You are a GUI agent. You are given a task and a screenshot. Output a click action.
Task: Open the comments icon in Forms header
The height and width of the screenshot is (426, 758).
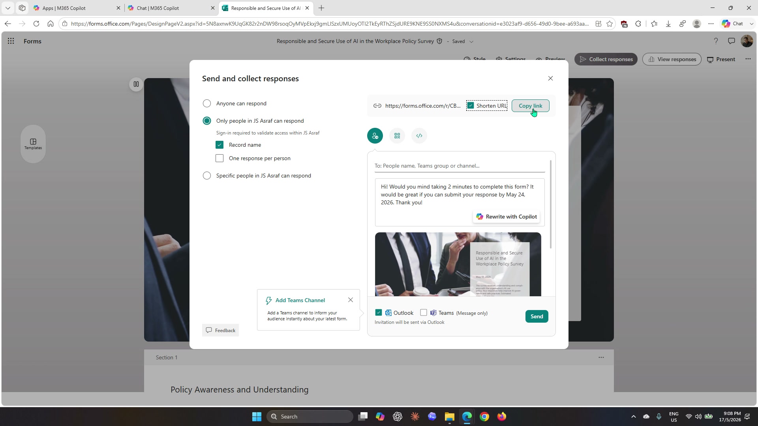pos(731,41)
